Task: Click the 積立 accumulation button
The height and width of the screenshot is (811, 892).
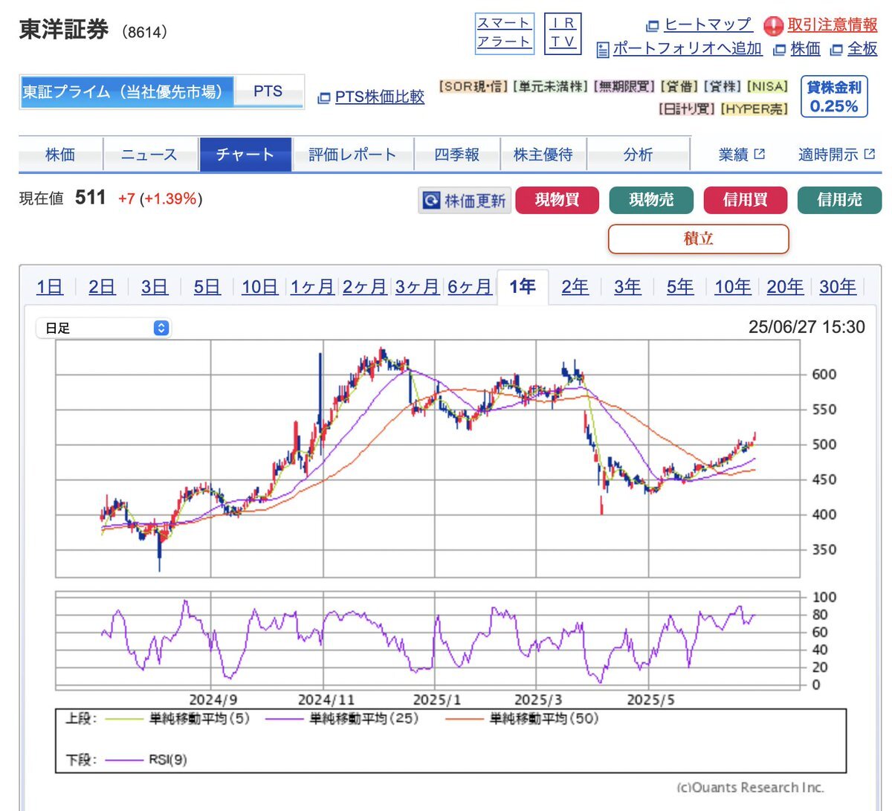Action: click(x=699, y=239)
